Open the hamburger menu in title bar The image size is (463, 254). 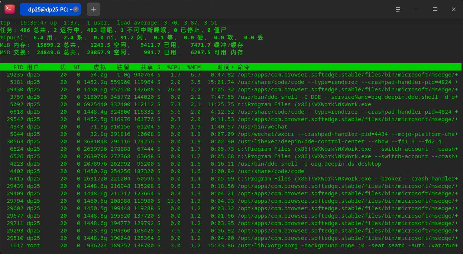(x=398, y=9)
